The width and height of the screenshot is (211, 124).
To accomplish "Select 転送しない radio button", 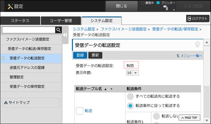I will coord(156,116).
